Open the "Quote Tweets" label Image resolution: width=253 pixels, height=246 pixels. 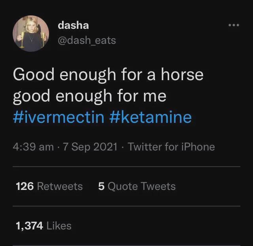coord(142,186)
